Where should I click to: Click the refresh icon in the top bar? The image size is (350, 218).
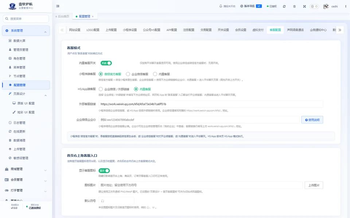pos(284,7)
